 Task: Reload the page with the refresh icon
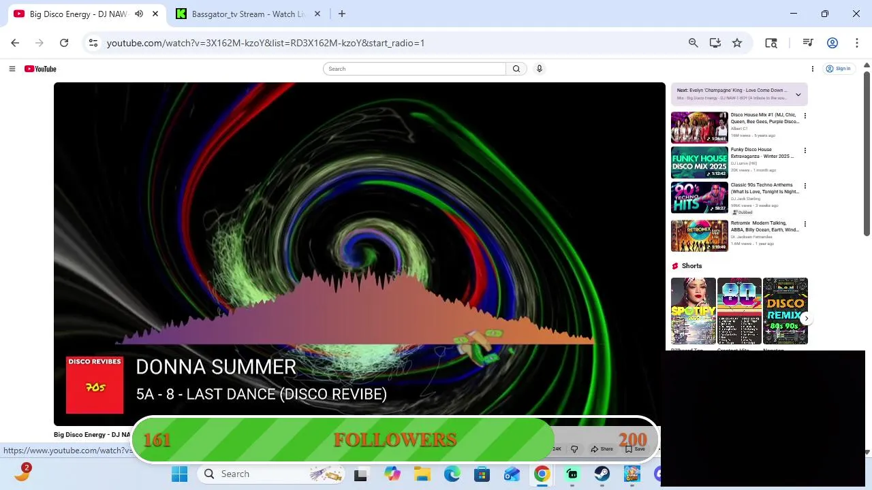pyautogui.click(x=64, y=43)
